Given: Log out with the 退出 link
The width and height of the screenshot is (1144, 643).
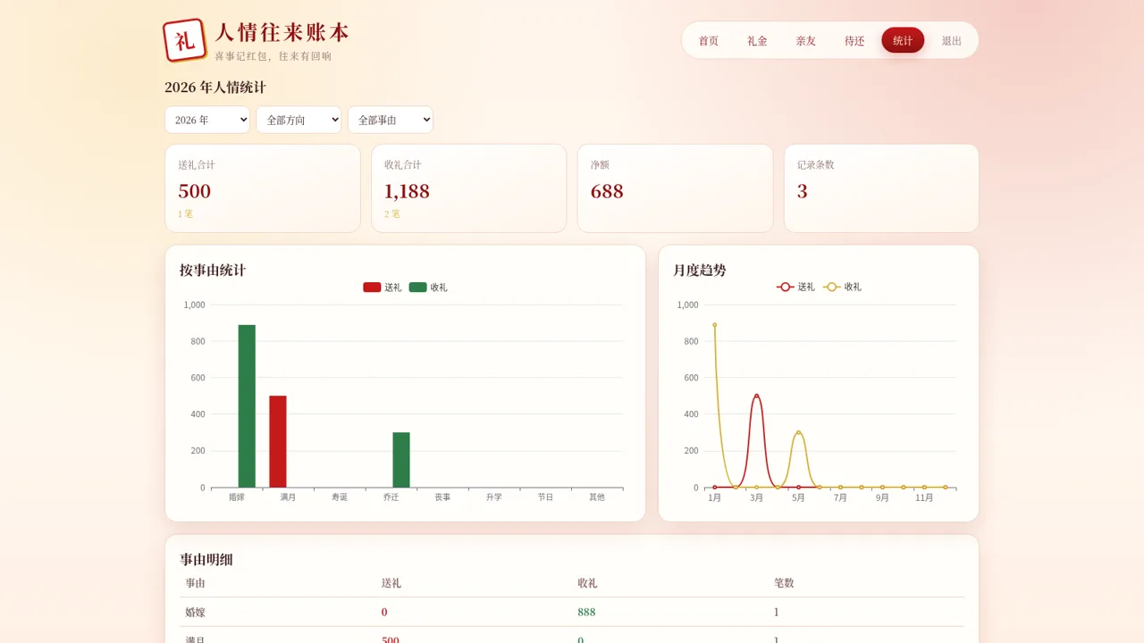Looking at the screenshot, I should click(x=952, y=40).
